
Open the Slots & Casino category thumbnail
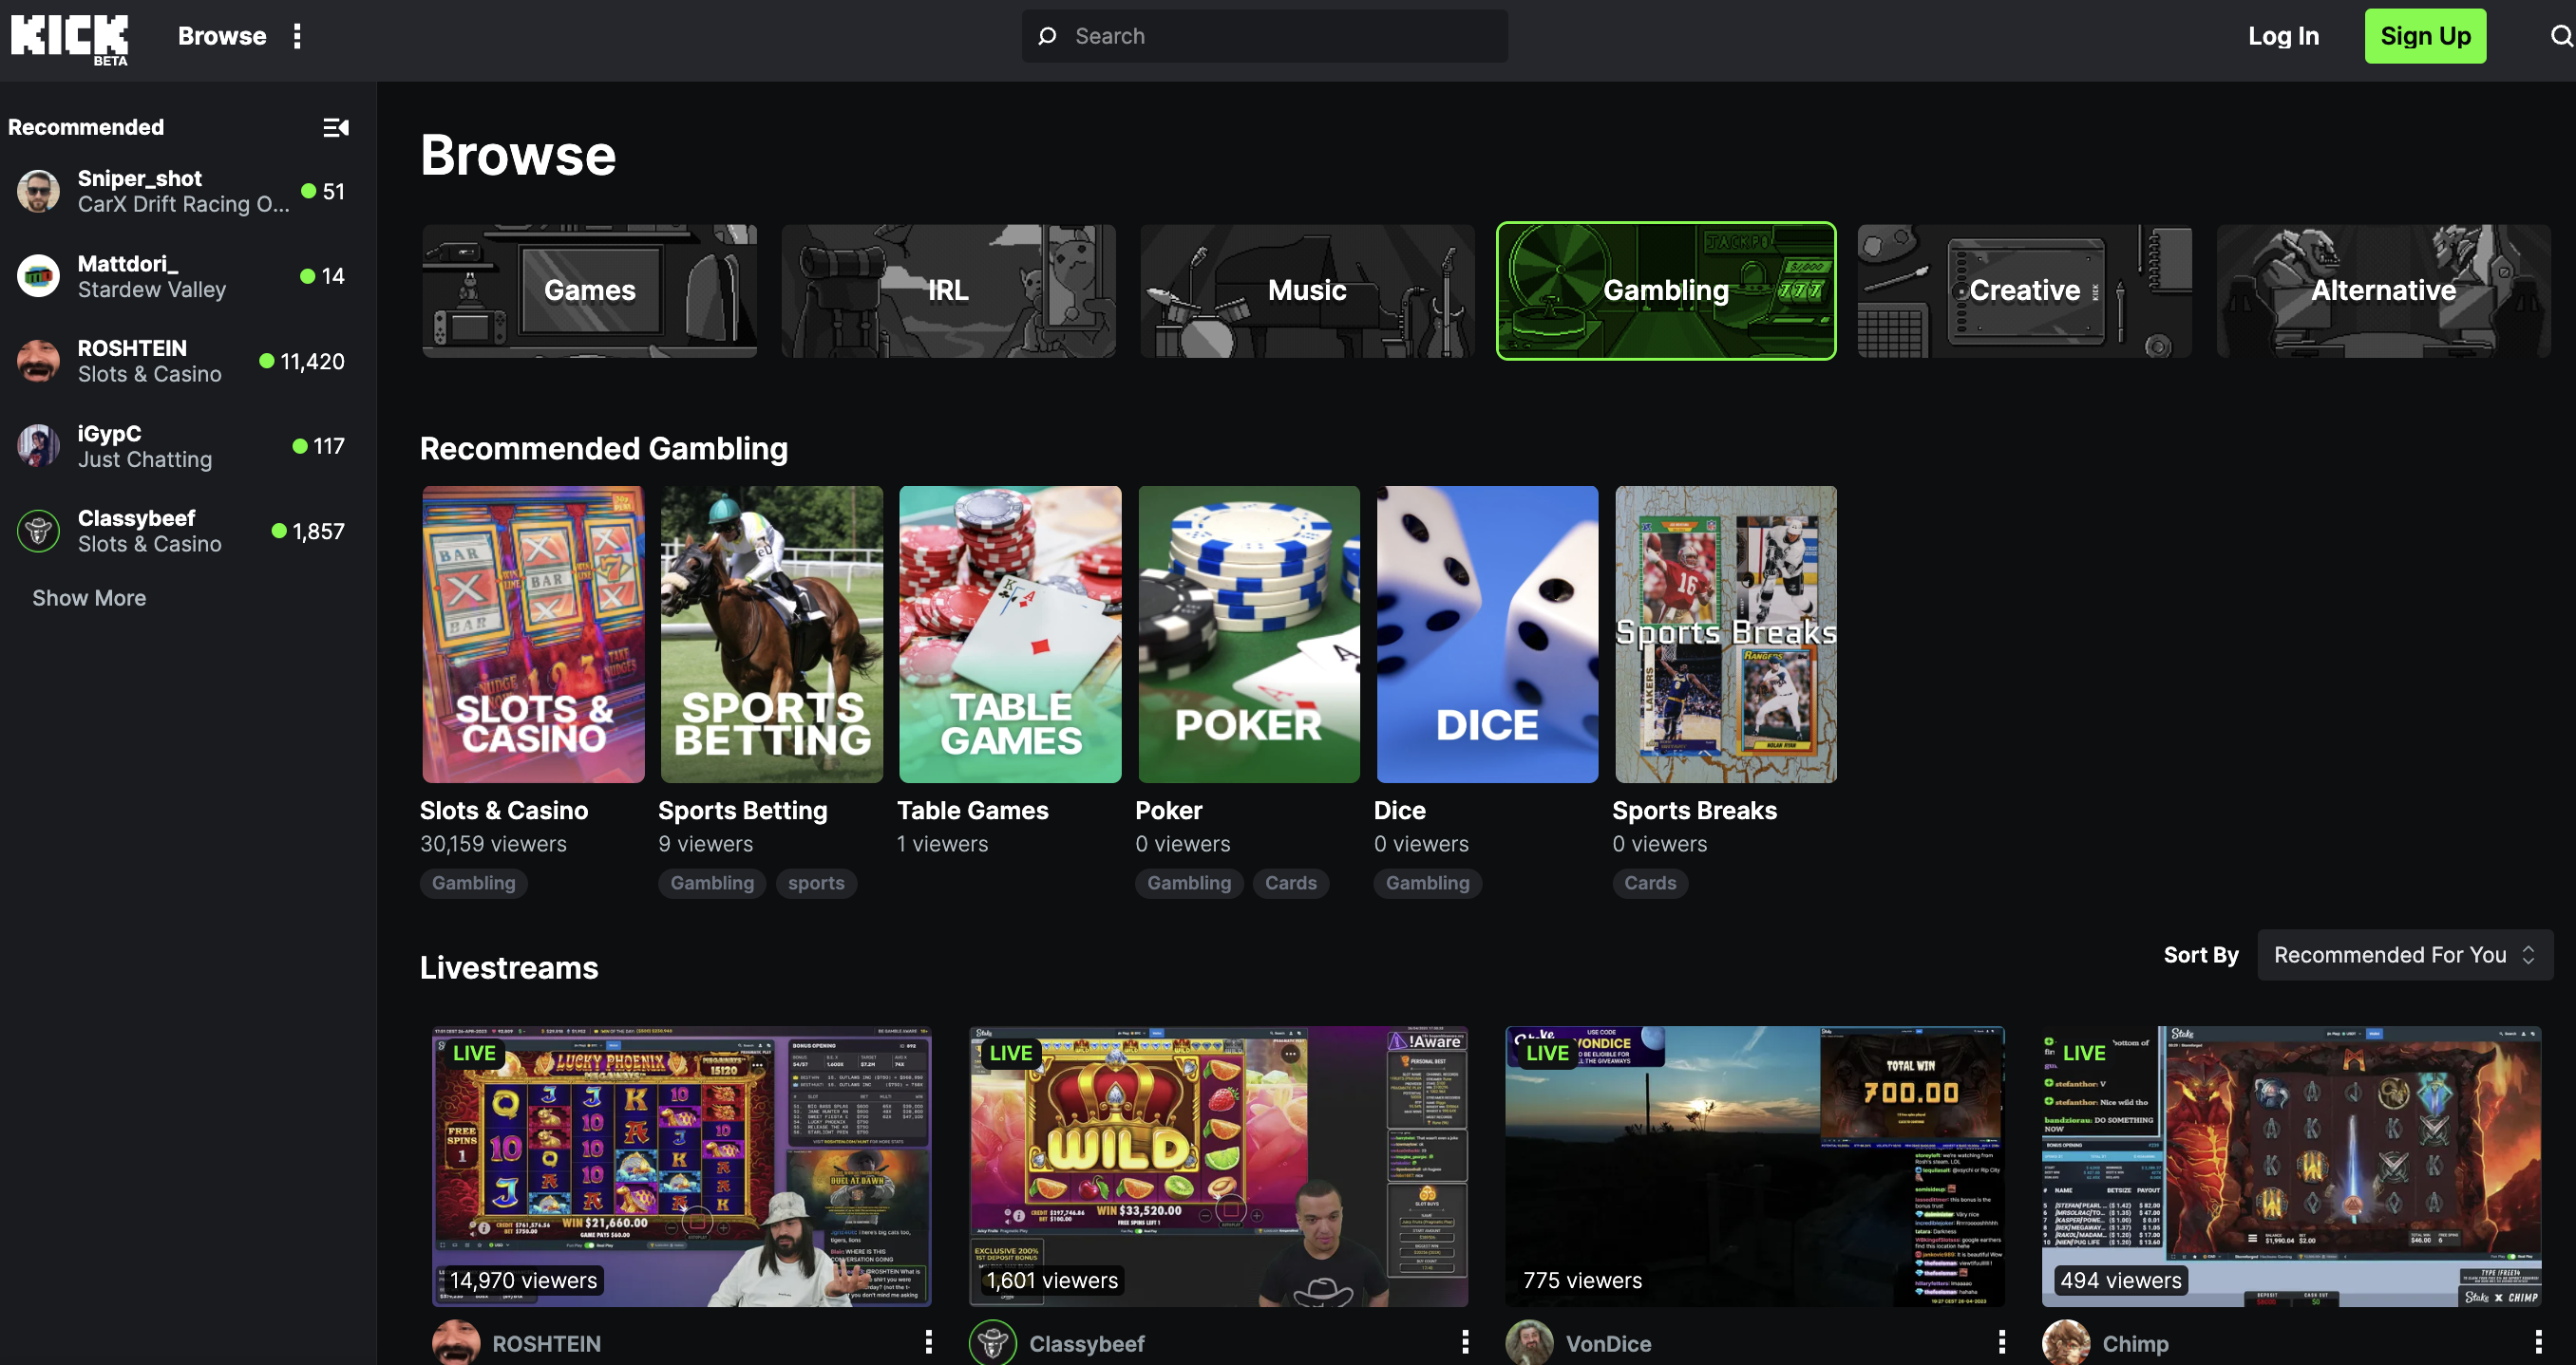tap(533, 634)
